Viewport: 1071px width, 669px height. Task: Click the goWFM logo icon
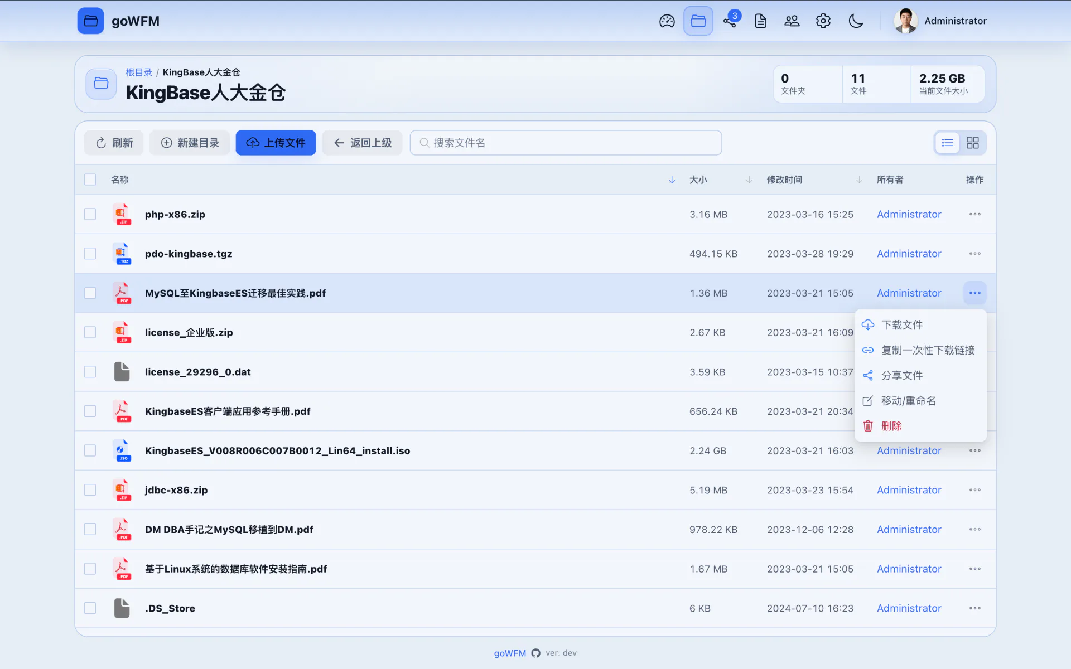coord(90,21)
